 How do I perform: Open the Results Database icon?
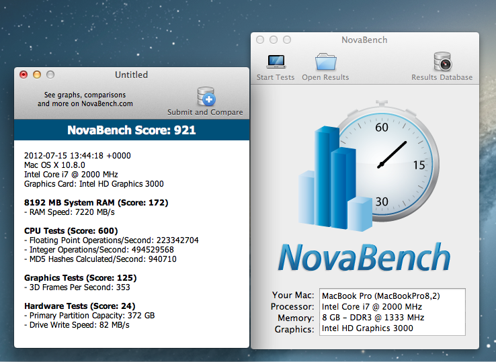[x=442, y=61]
